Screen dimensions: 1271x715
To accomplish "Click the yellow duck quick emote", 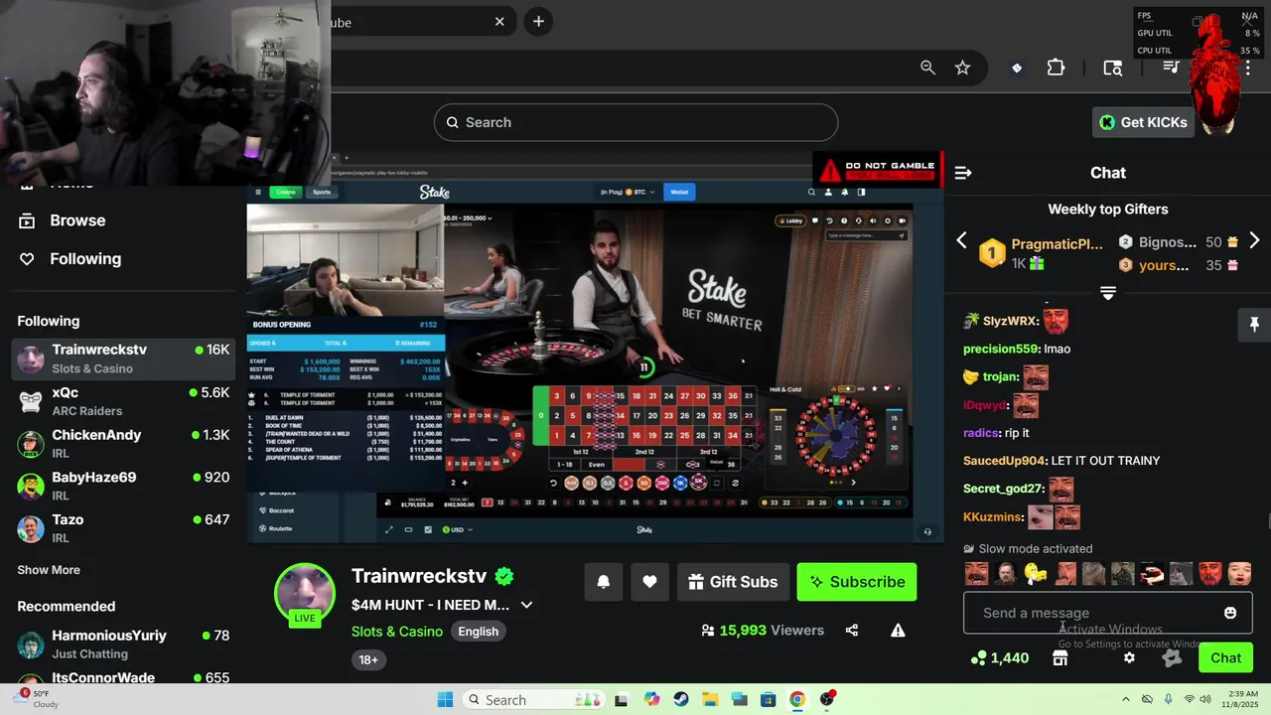I will tap(1036, 574).
